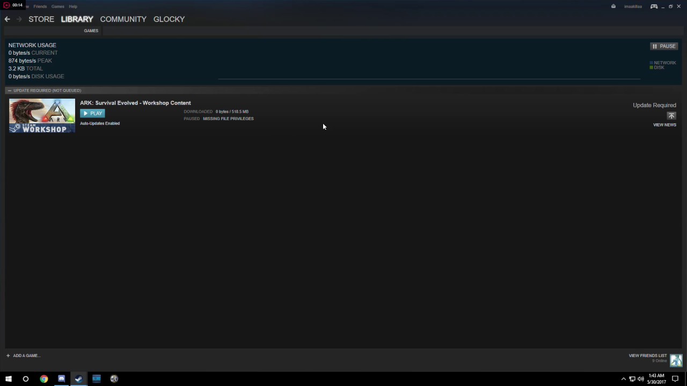Click the friends list avatar
The height and width of the screenshot is (386, 687).
676,360
